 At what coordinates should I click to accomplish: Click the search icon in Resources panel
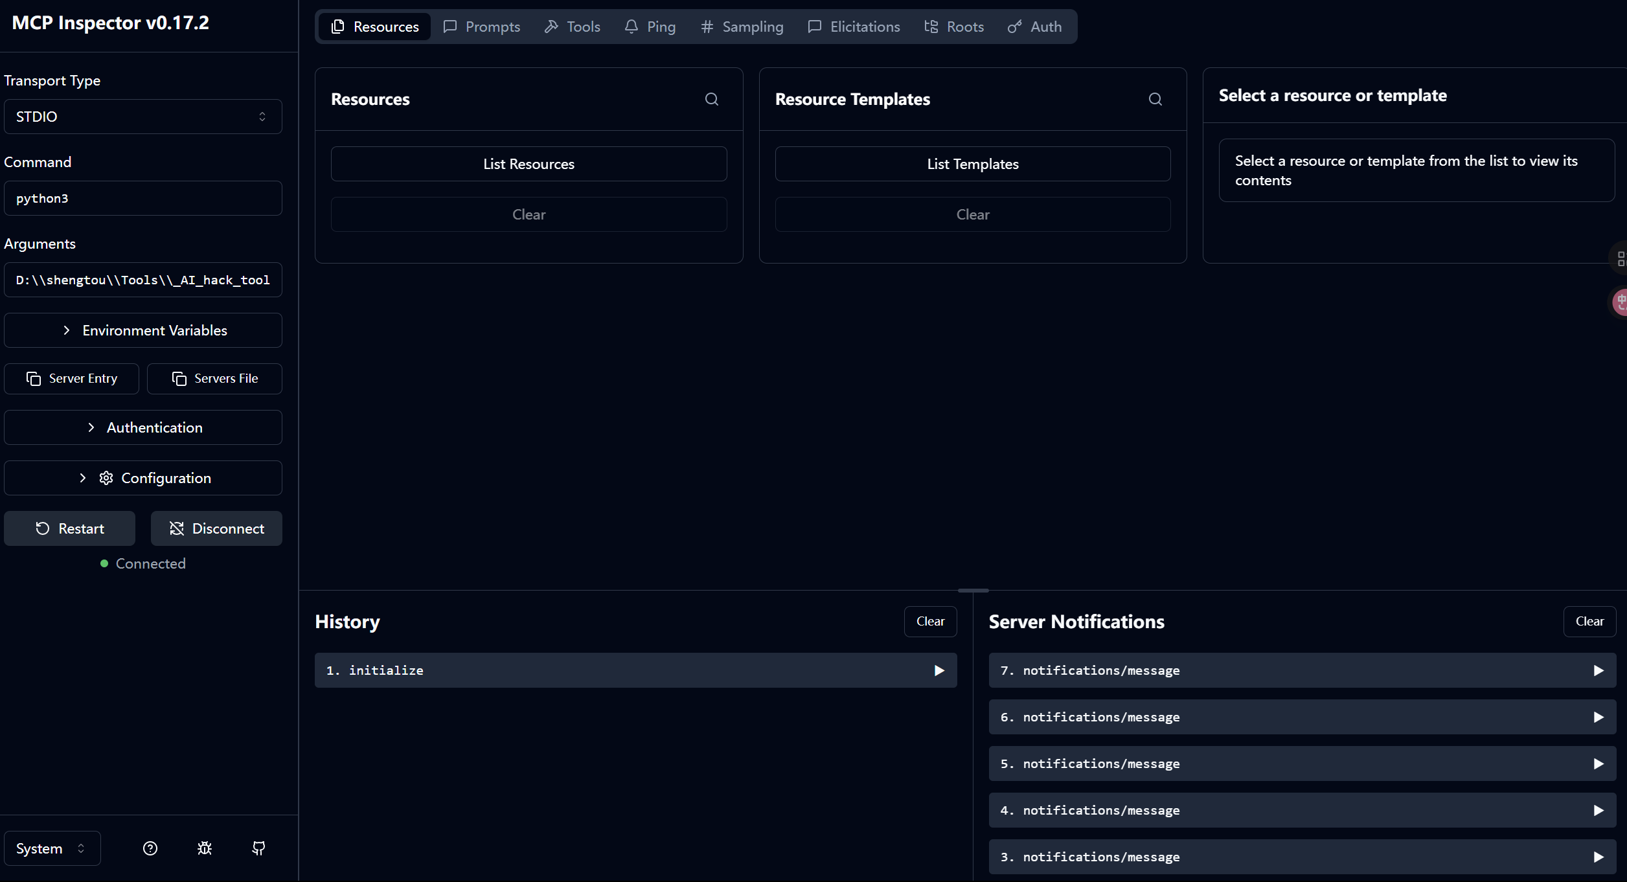pos(711,99)
